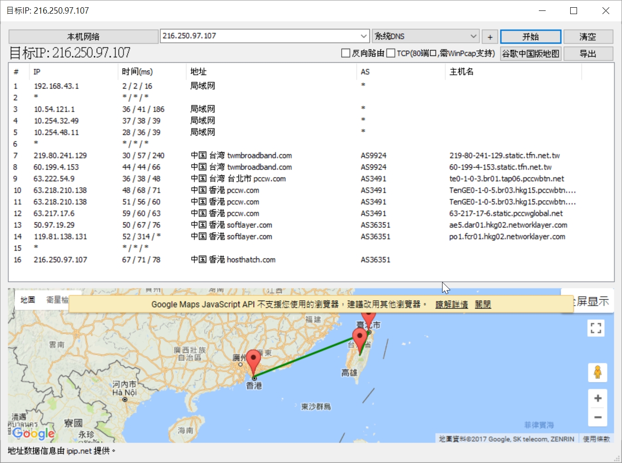
Task: Click hostname te0-1-0-3.br01.tap06.pccwbtn.net
Action: click(507, 178)
